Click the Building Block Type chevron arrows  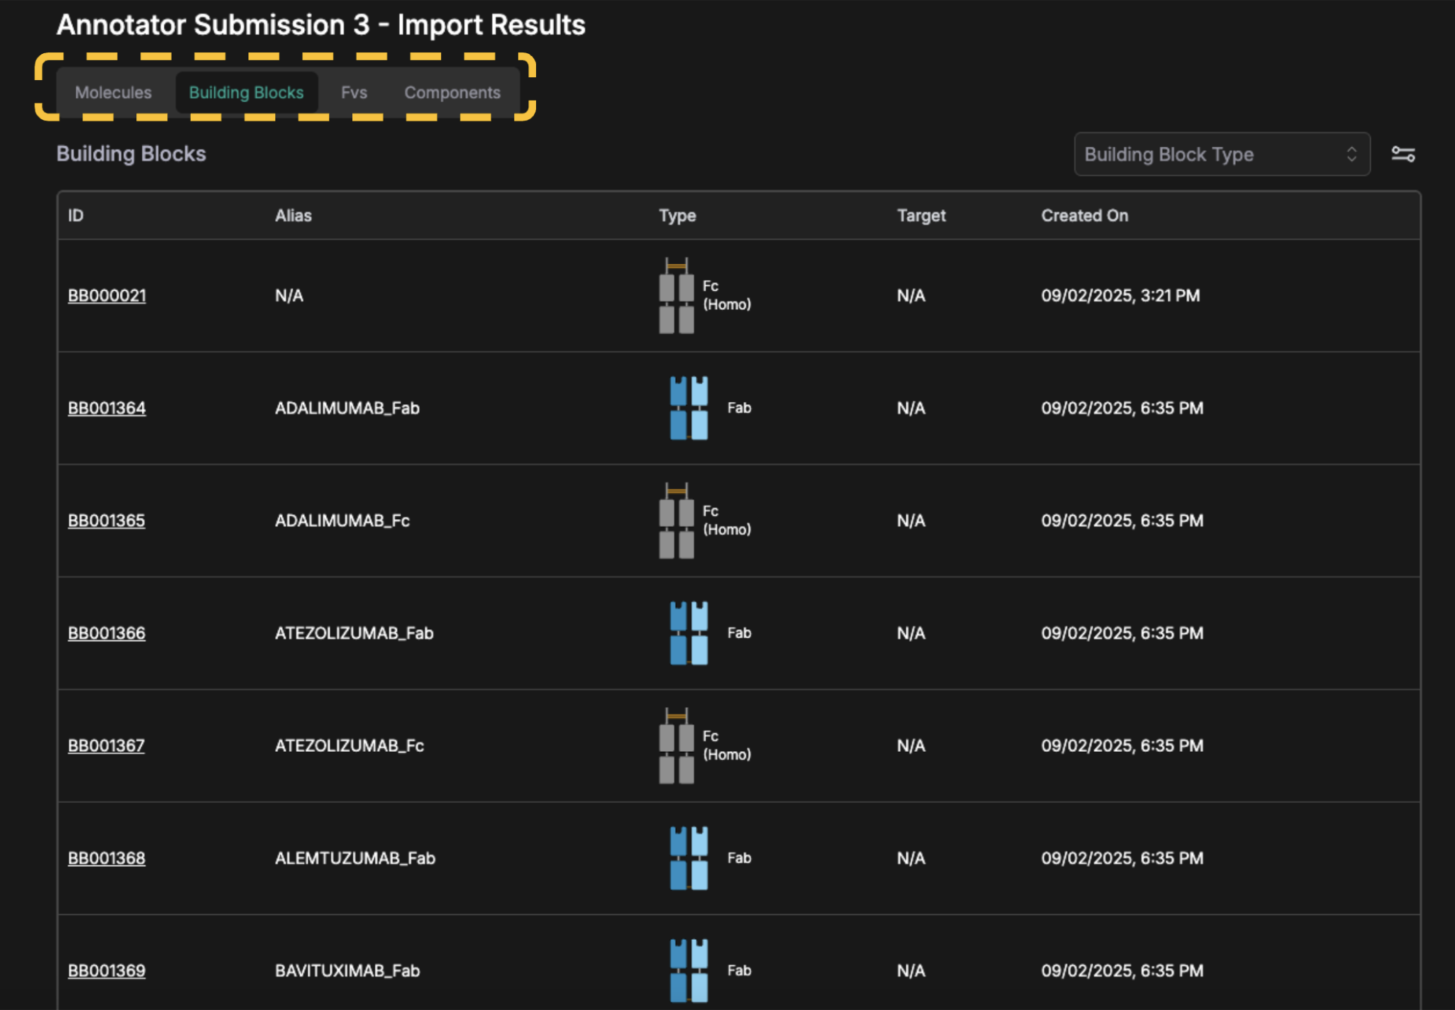click(x=1351, y=154)
